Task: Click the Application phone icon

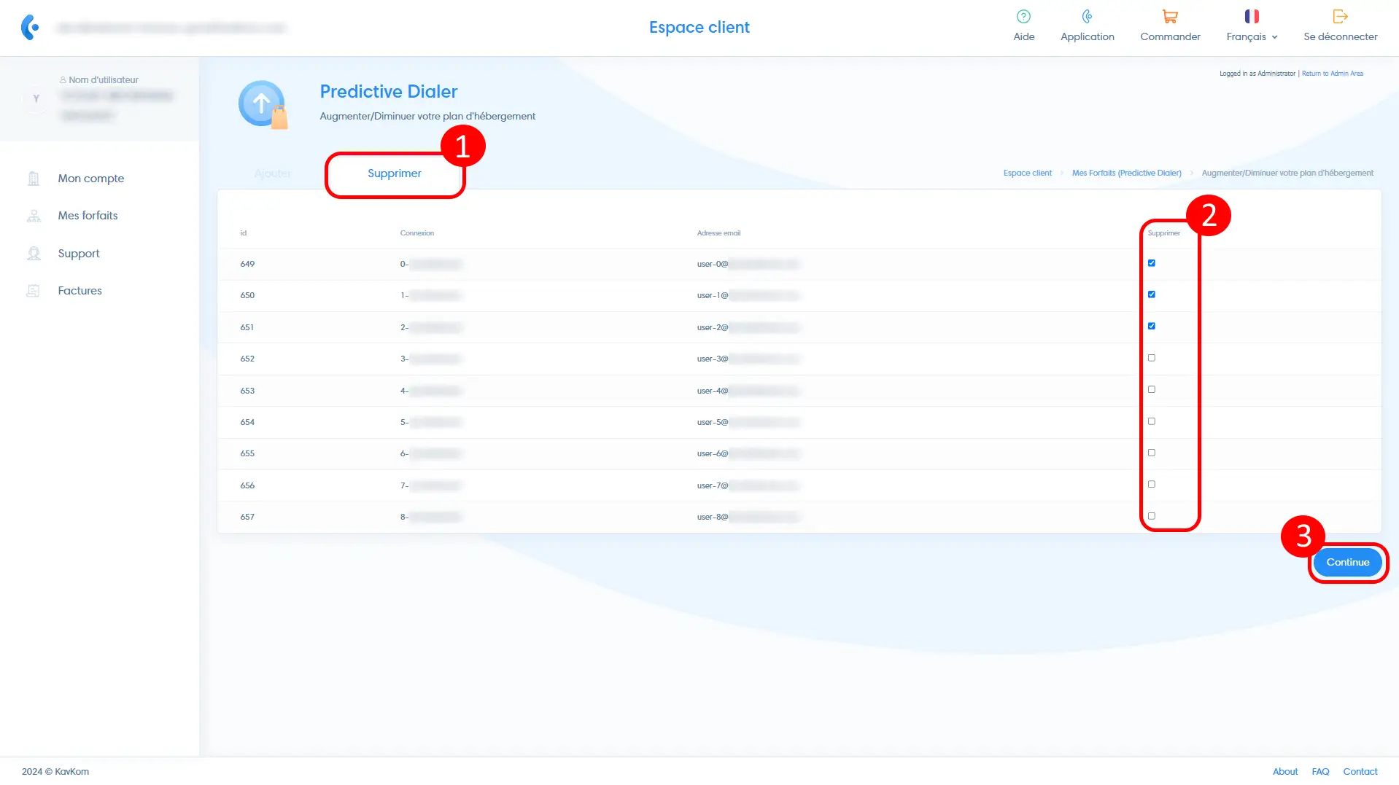Action: point(1087,17)
